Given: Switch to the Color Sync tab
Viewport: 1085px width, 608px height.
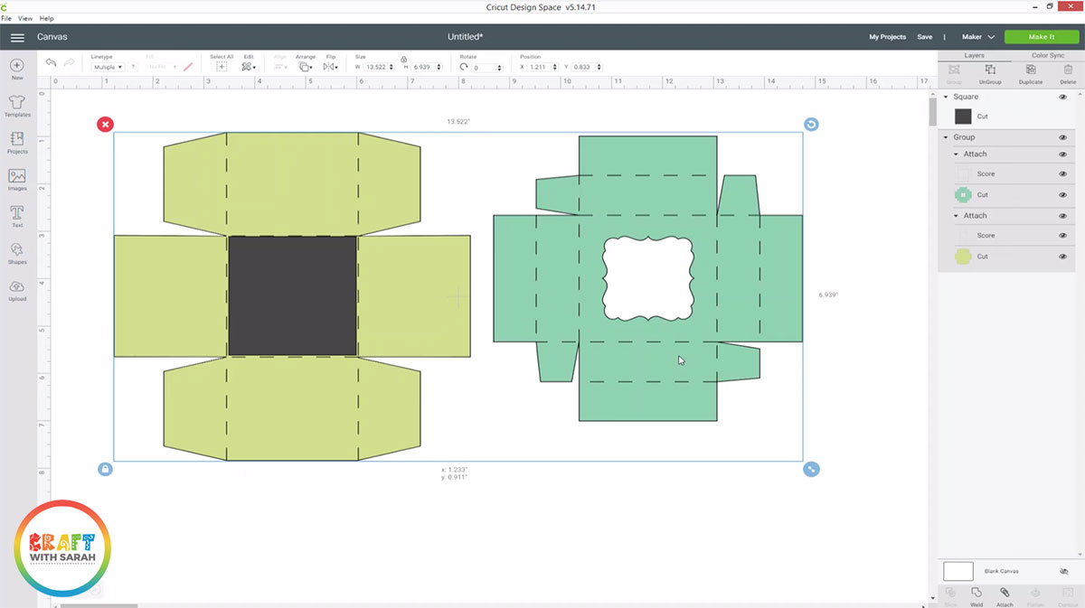Looking at the screenshot, I should [1047, 55].
